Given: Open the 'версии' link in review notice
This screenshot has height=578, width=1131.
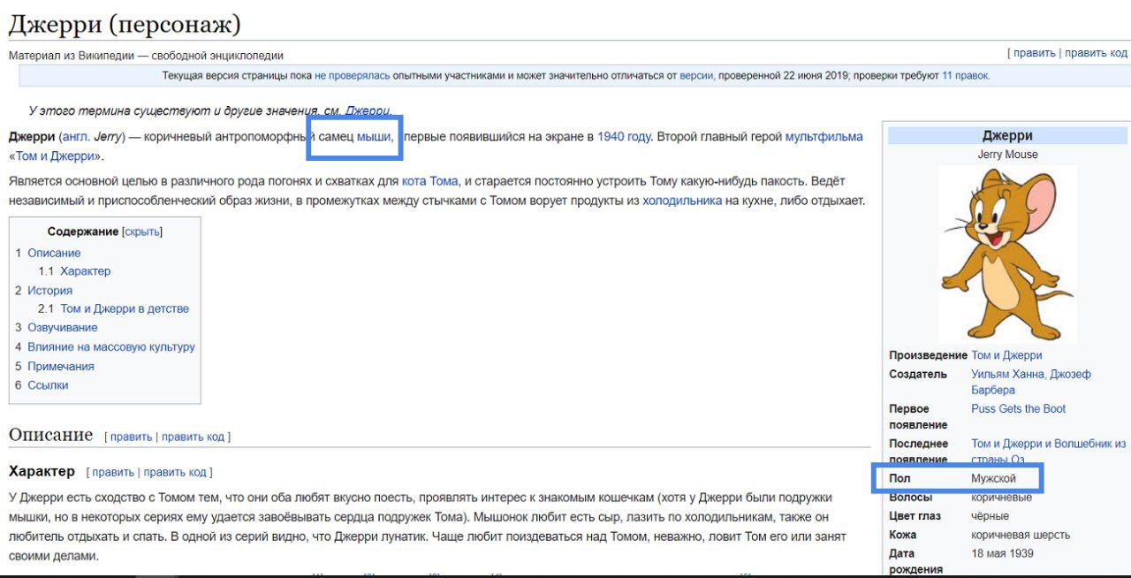Looking at the screenshot, I should click(x=696, y=76).
